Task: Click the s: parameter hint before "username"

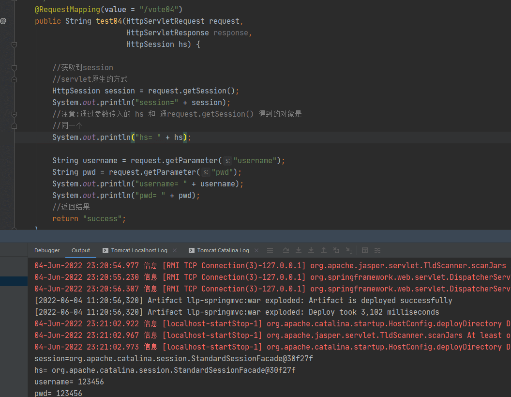Action: 227,161
